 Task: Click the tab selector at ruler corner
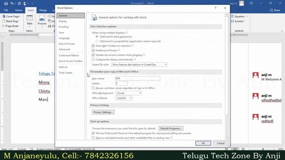[2, 35]
